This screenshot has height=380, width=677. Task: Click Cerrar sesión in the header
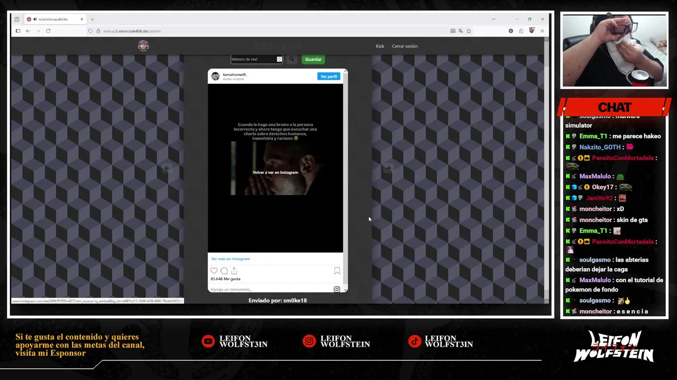tap(405, 46)
